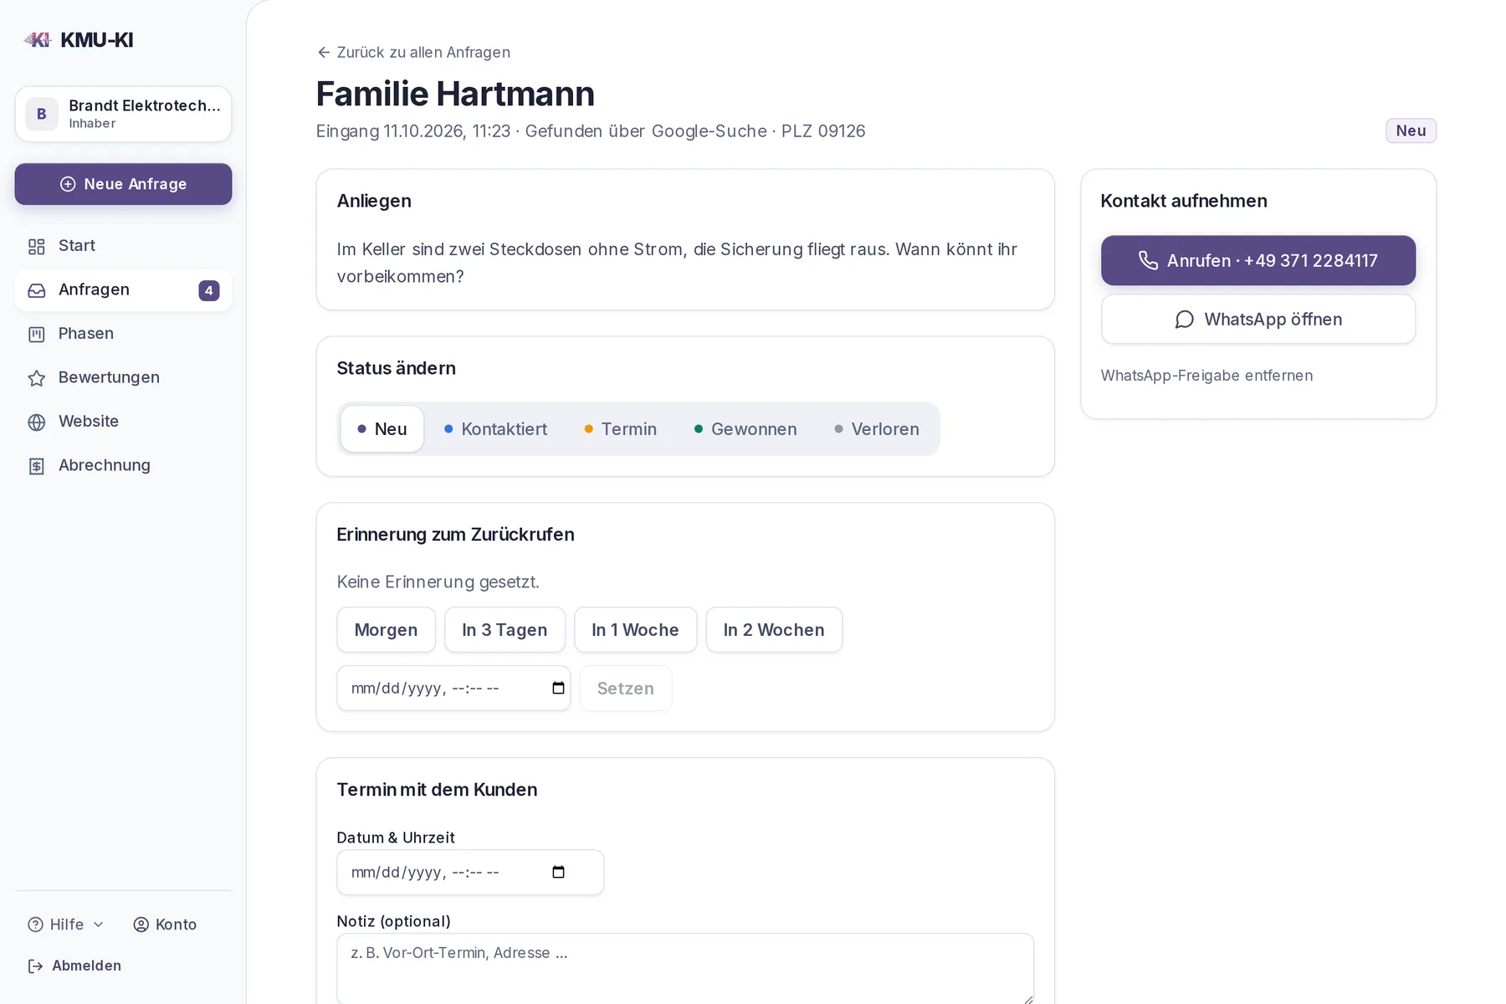Image resolution: width=1506 pixels, height=1004 pixels.
Task: Click the KMU-KI logo icon
Action: coord(38,39)
